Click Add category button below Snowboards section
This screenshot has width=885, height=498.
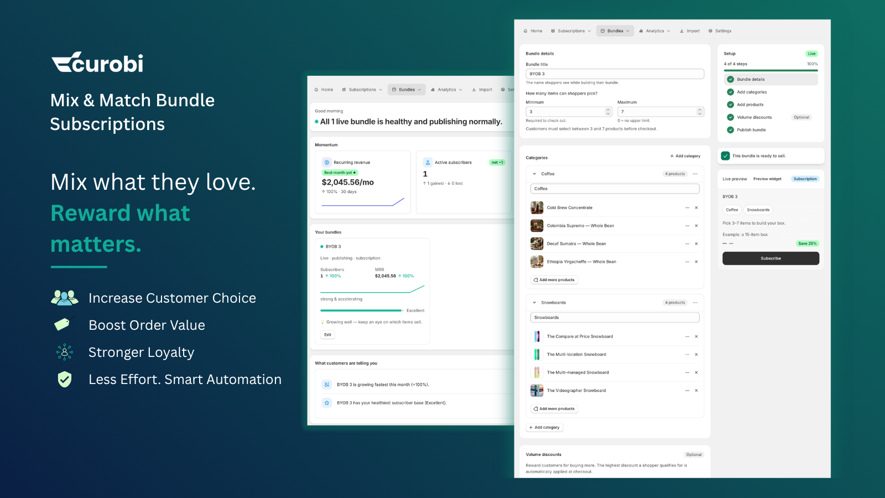(544, 428)
